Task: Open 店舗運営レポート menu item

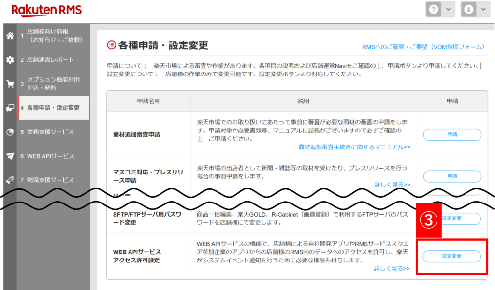Action: click(x=54, y=59)
